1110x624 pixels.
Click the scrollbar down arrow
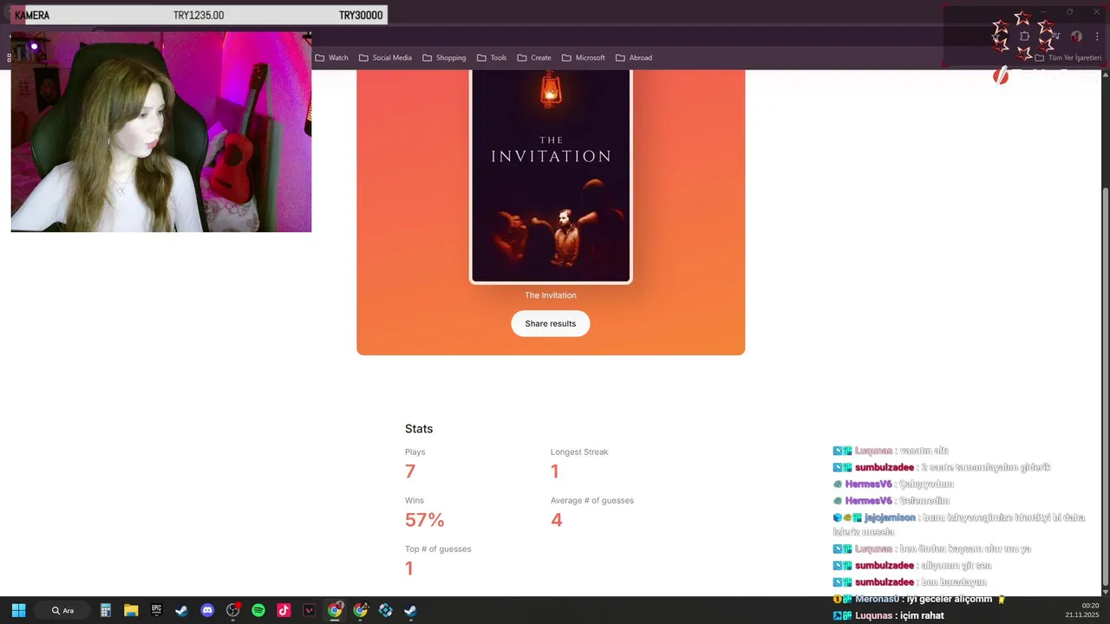(1104, 591)
